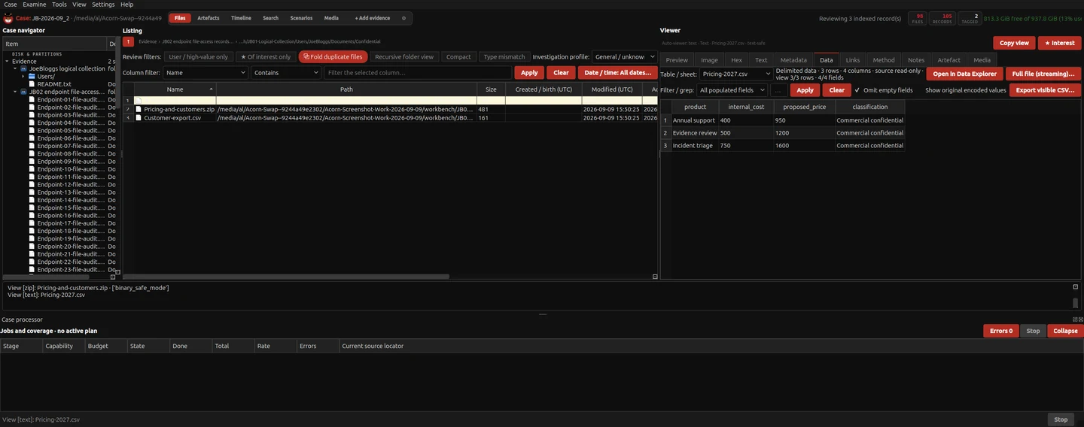
Task: Open the Column filter Name dropdown
Action: click(206, 73)
